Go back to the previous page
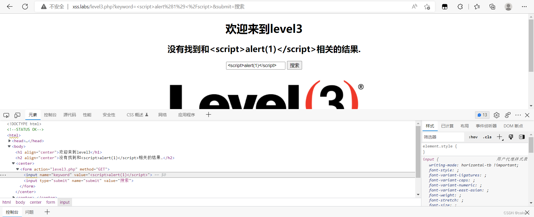Image resolution: width=534 pixels, height=217 pixels. 10,7
